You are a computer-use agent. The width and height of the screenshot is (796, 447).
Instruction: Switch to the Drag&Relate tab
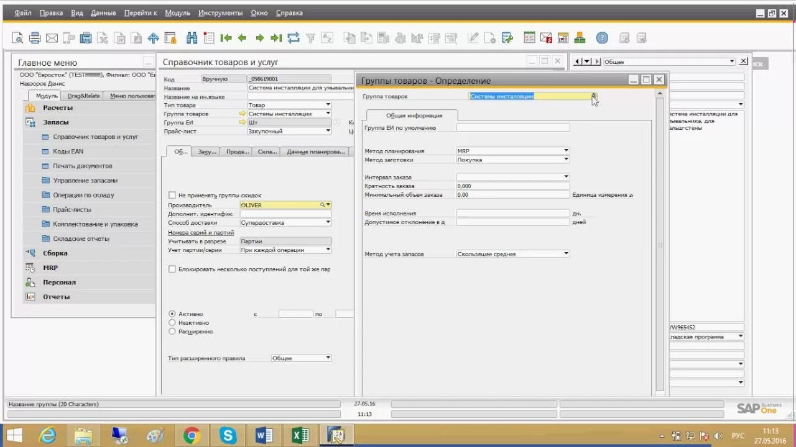[x=83, y=96]
